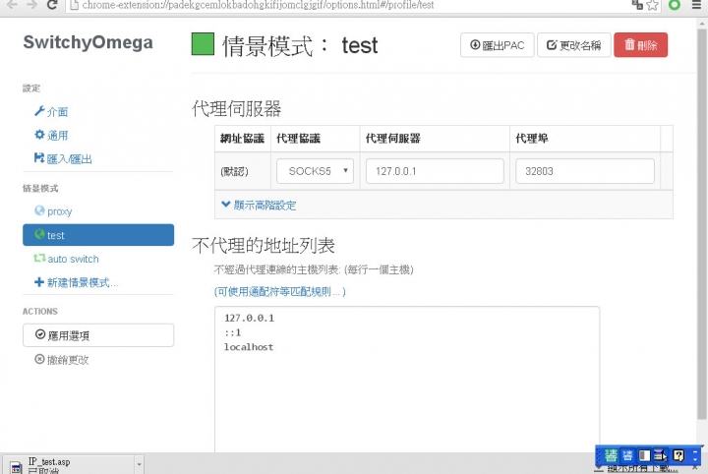Click the first IME language bar icon
Viewport: 708px width, 474px height.
point(611,455)
